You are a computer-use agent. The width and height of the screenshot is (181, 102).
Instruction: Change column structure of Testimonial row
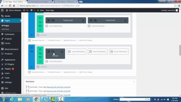[40, 26]
